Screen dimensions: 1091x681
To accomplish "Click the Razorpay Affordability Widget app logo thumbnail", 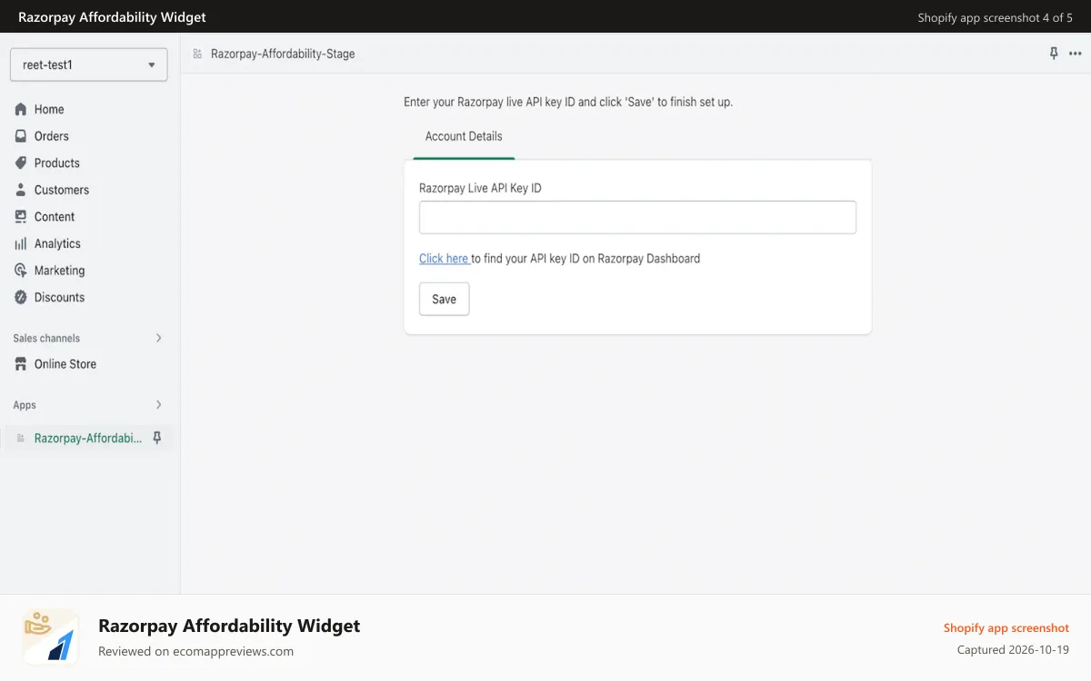I will (50, 637).
